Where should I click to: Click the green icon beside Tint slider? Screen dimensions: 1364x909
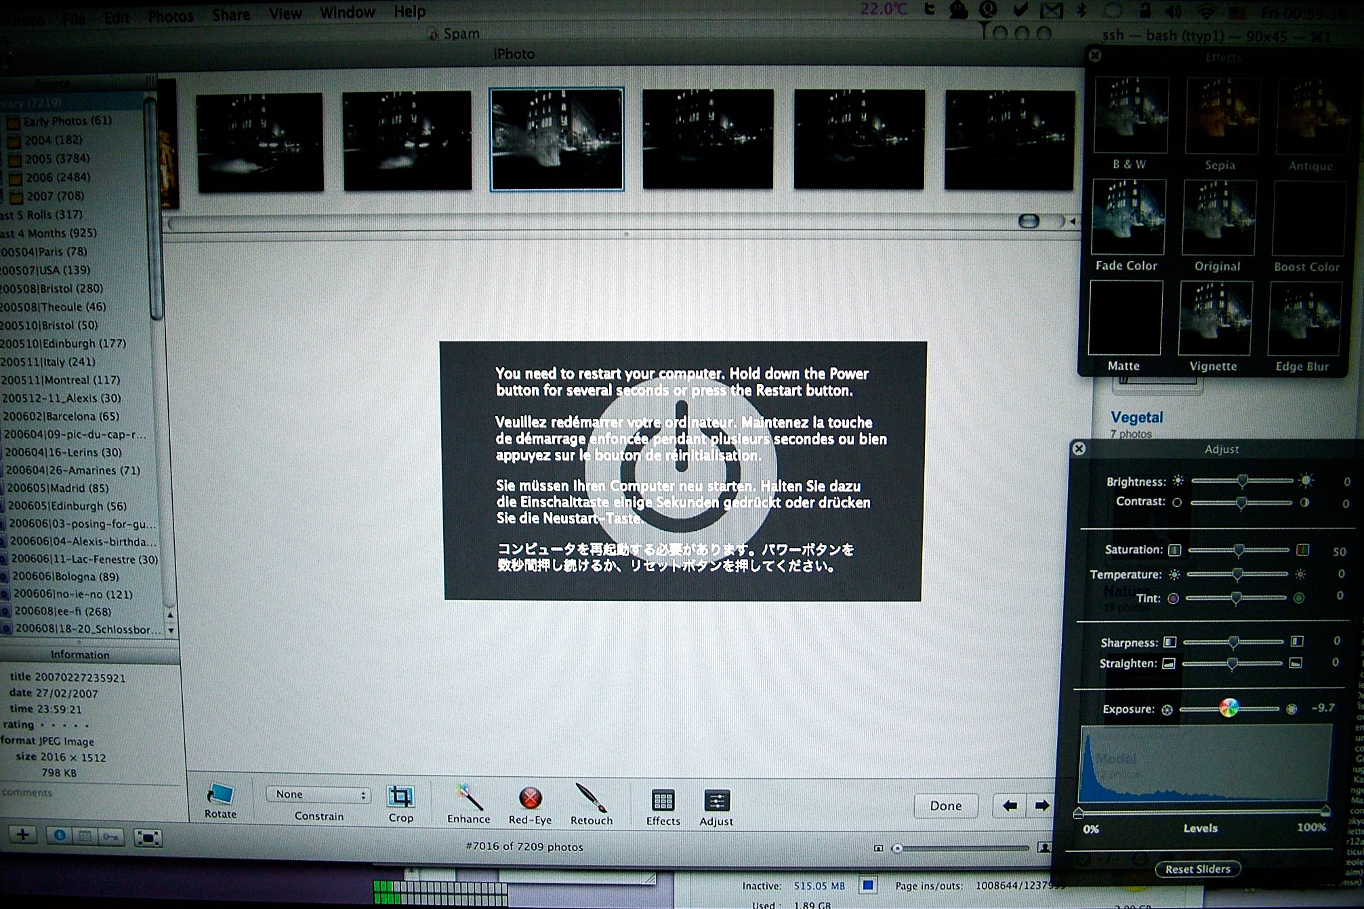1299,598
